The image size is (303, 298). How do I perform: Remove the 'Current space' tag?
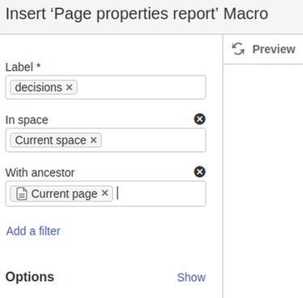93,140
